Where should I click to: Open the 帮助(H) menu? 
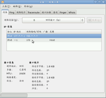pos(28,6)
